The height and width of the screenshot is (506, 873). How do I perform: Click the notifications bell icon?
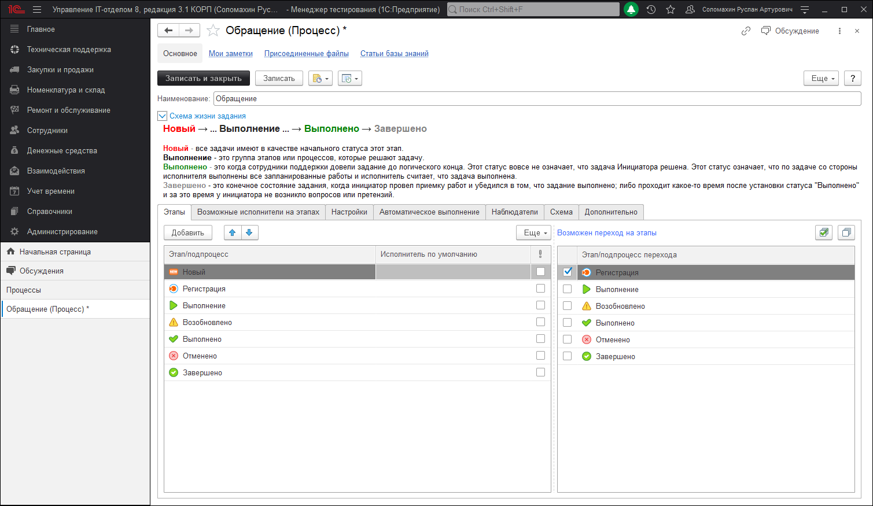631,9
